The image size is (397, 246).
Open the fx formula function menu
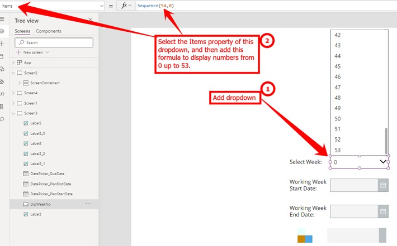126,6
